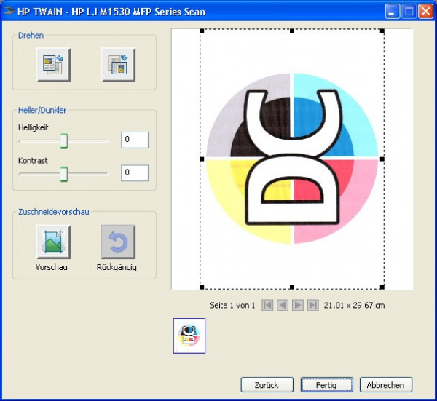437x401 pixels.
Task: Go to previous page arrow
Action: click(x=283, y=306)
